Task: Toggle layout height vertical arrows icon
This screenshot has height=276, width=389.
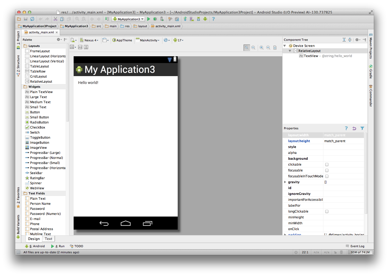Action: (86, 47)
